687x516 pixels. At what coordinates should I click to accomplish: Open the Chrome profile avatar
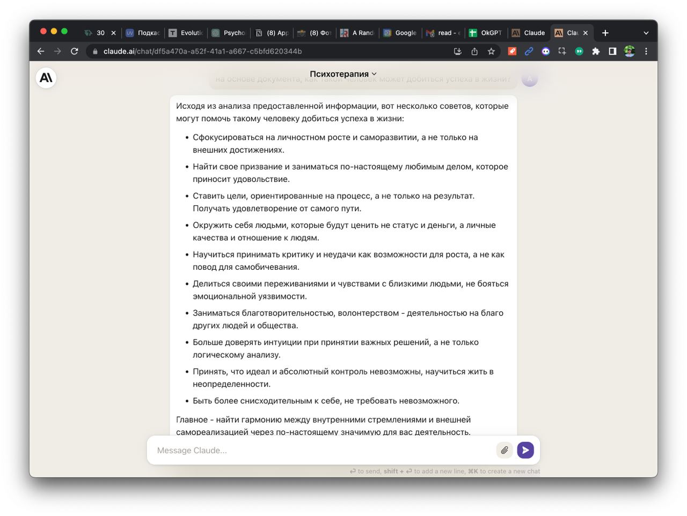pos(630,51)
